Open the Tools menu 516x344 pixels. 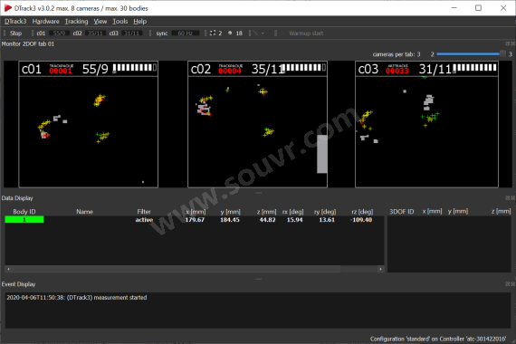coord(120,22)
